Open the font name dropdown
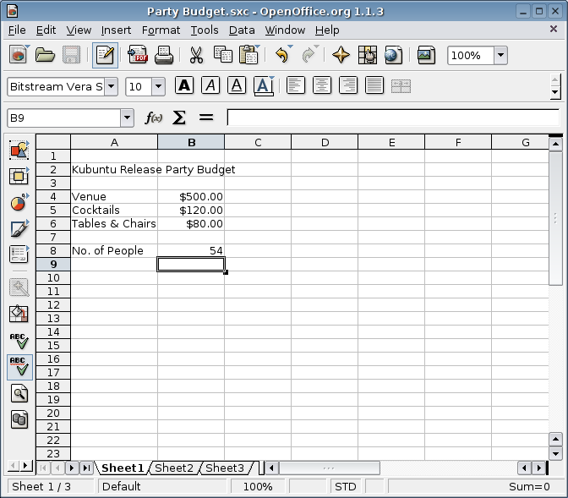The height and width of the screenshot is (498, 568). 112,86
